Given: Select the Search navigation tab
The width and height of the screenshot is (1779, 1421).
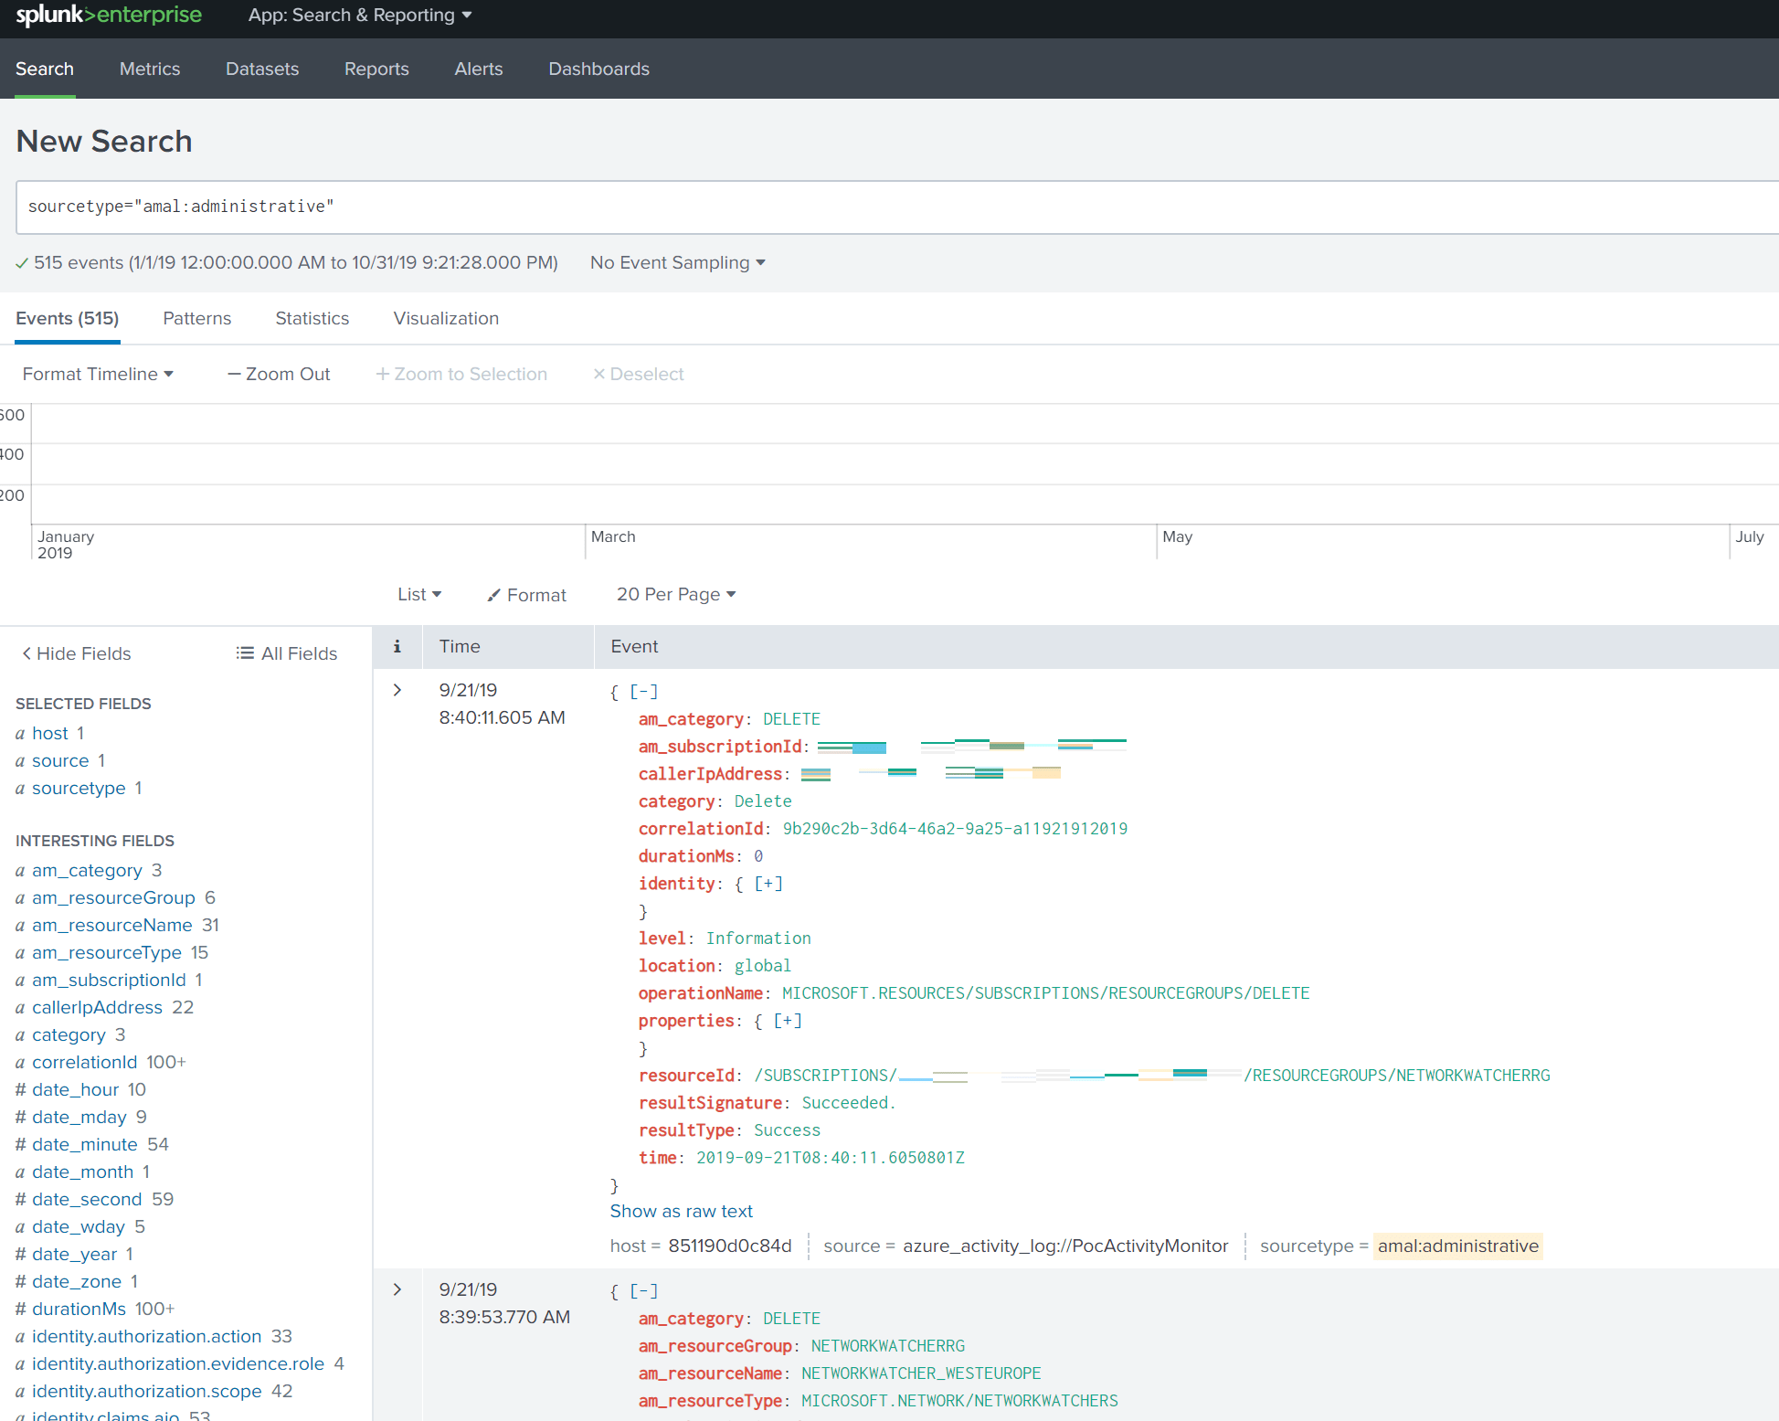Looking at the screenshot, I should tap(45, 69).
